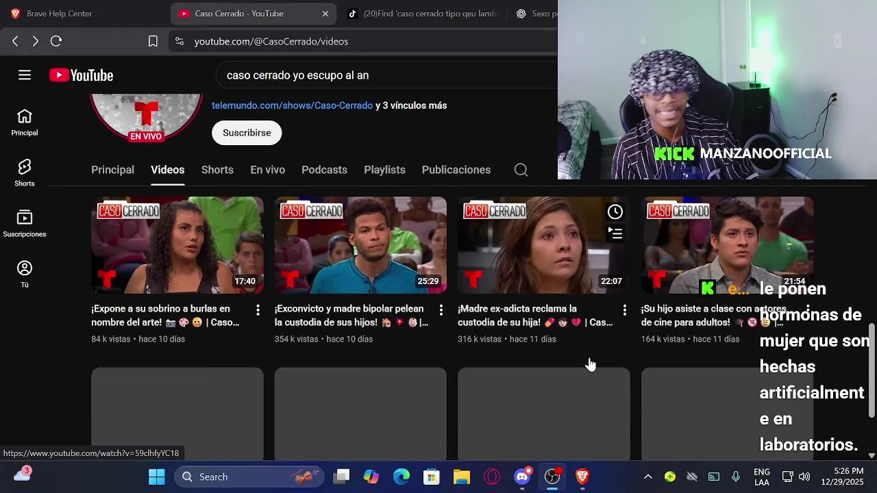
Task: Open options menu for 'Exconvicto y madre bipolar' video
Action: tap(441, 310)
